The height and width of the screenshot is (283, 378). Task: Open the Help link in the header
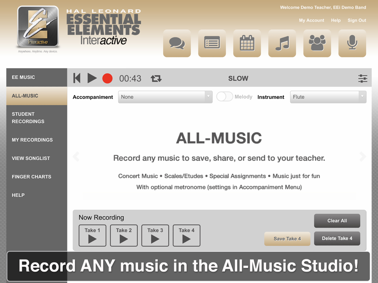[336, 20]
